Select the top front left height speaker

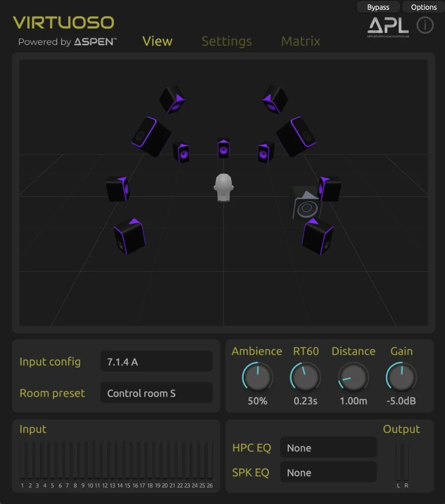point(172,99)
